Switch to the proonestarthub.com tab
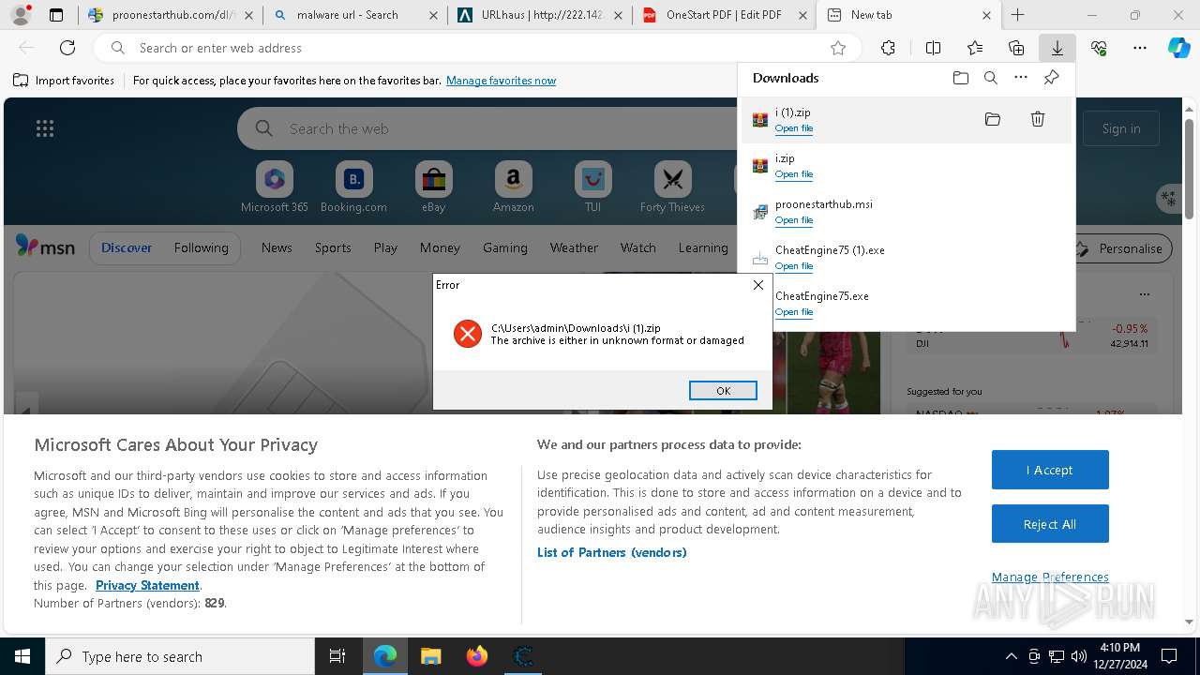The height and width of the screenshot is (675, 1200). click(169, 15)
